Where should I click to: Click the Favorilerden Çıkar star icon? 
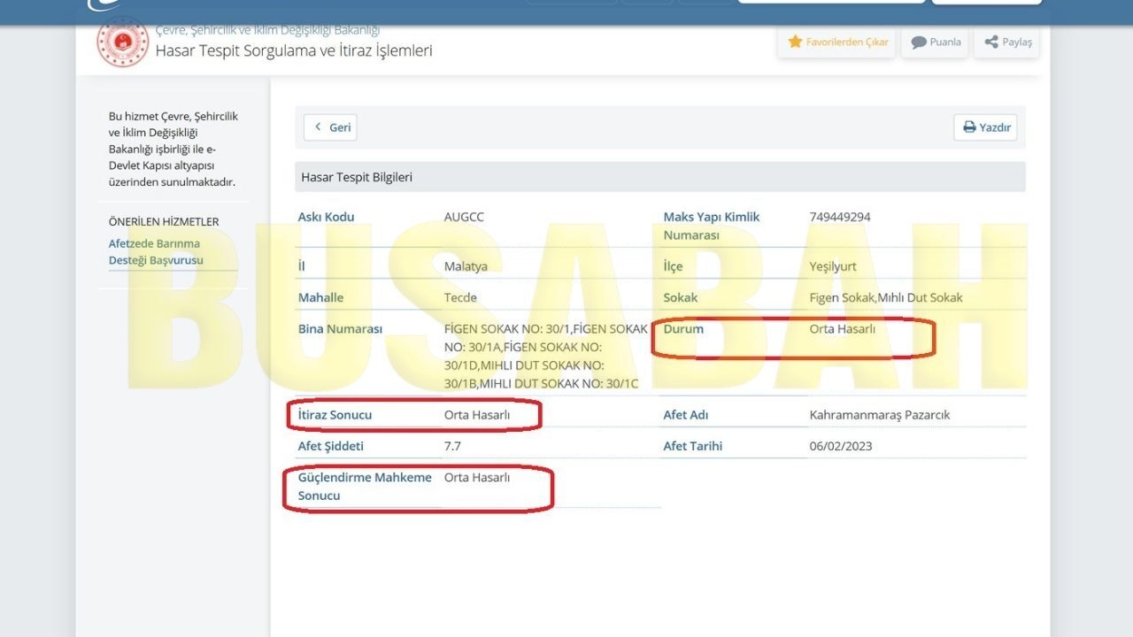pos(795,42)
